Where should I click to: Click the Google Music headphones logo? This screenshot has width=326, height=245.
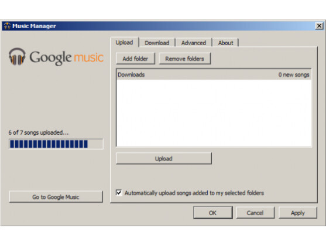tap(17, 56)
